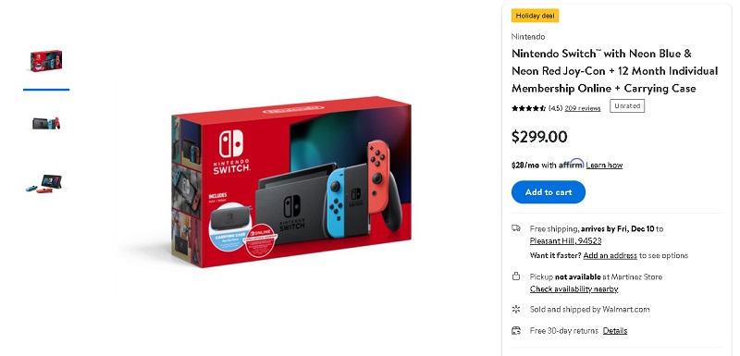Click the shipping truck icon

pyautogui.click(x=516, y=228)
